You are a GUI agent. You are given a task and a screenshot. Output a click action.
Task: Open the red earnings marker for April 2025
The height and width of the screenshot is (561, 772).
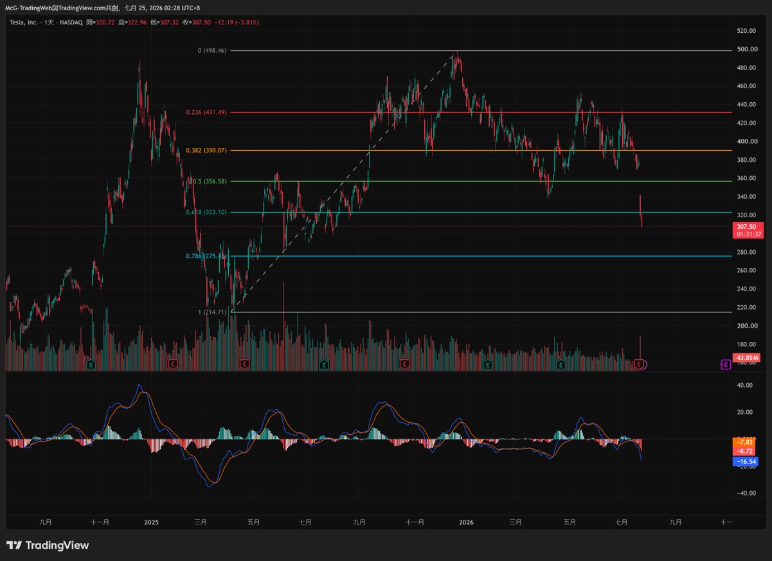pyautogui.click(x=244, y=364)
